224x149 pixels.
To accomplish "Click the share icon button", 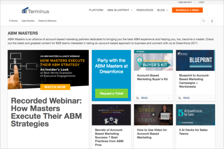I will (212, 21).
